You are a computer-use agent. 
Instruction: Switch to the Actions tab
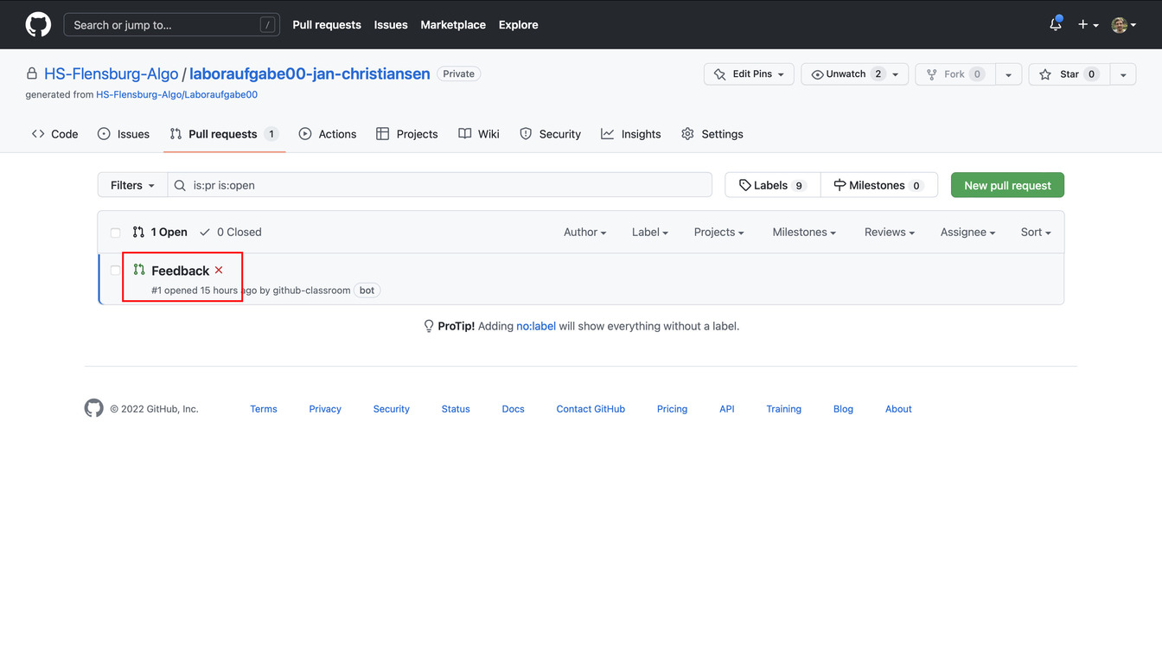328,134
